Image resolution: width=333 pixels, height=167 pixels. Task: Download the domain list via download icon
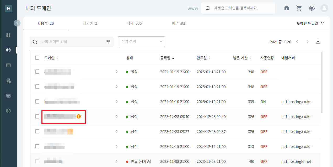[318, 42]
